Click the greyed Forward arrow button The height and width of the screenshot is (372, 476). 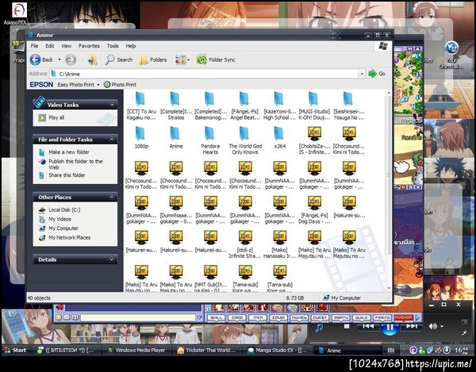click(x=71, y=59)
